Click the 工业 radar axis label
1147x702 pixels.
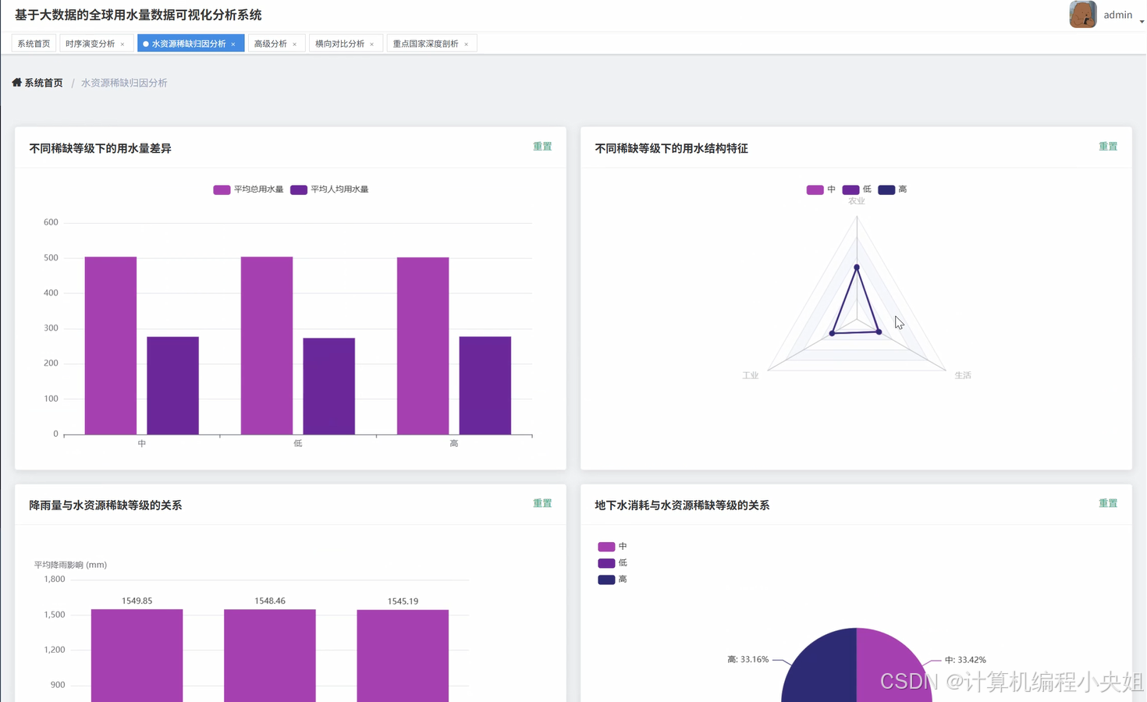[x=750, y=376]
